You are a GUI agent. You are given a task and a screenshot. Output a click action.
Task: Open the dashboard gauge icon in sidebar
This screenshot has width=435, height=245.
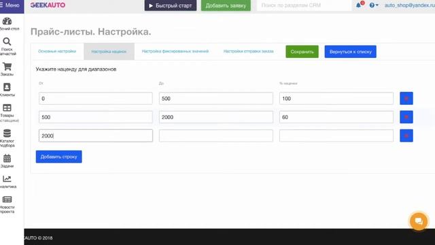(x=7, y=21)
